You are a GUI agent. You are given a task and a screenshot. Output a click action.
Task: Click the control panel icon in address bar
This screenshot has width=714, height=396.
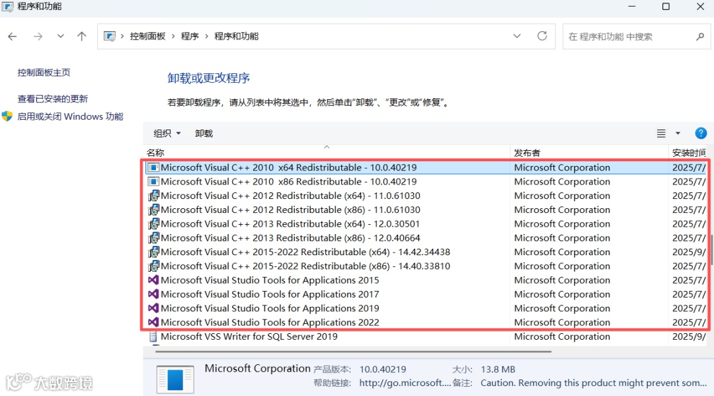[109, 36]
